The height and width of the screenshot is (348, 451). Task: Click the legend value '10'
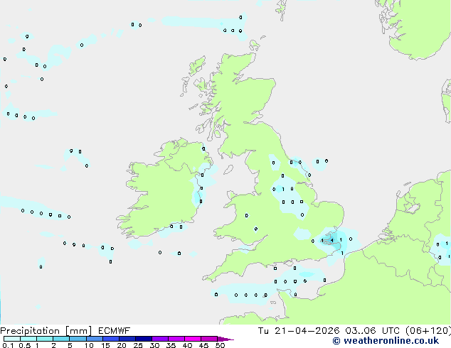click(x=89, y=345)
